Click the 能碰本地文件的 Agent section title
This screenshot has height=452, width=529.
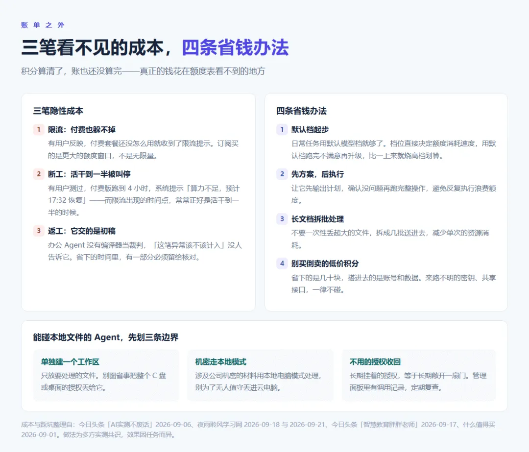tap(106, 337)
